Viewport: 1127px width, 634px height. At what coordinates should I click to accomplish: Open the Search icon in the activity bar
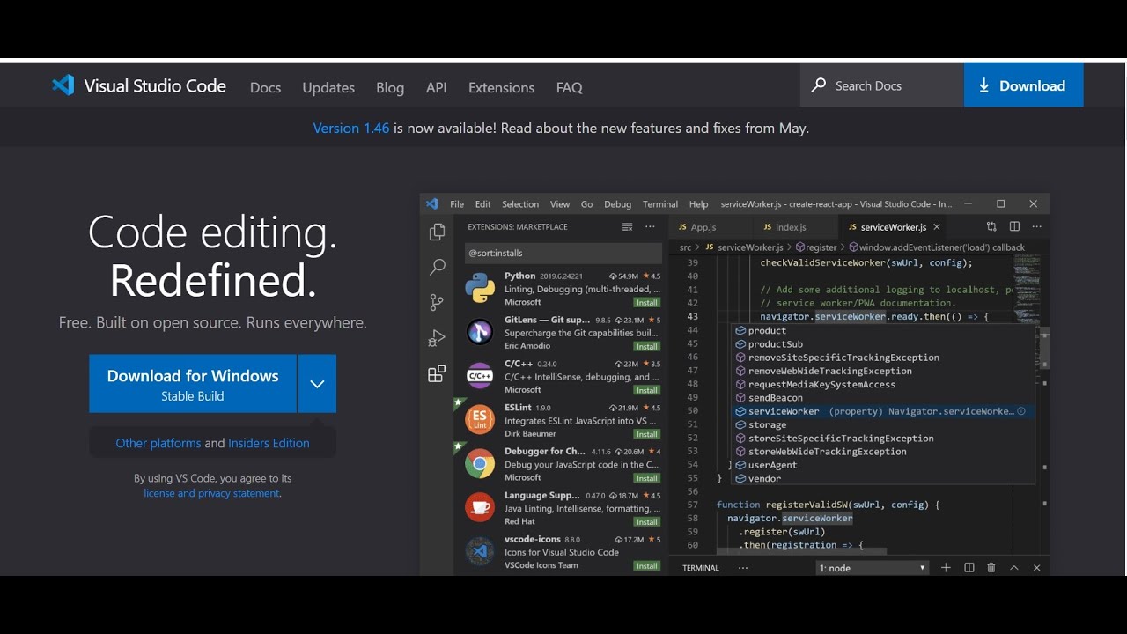pos(437,267)
